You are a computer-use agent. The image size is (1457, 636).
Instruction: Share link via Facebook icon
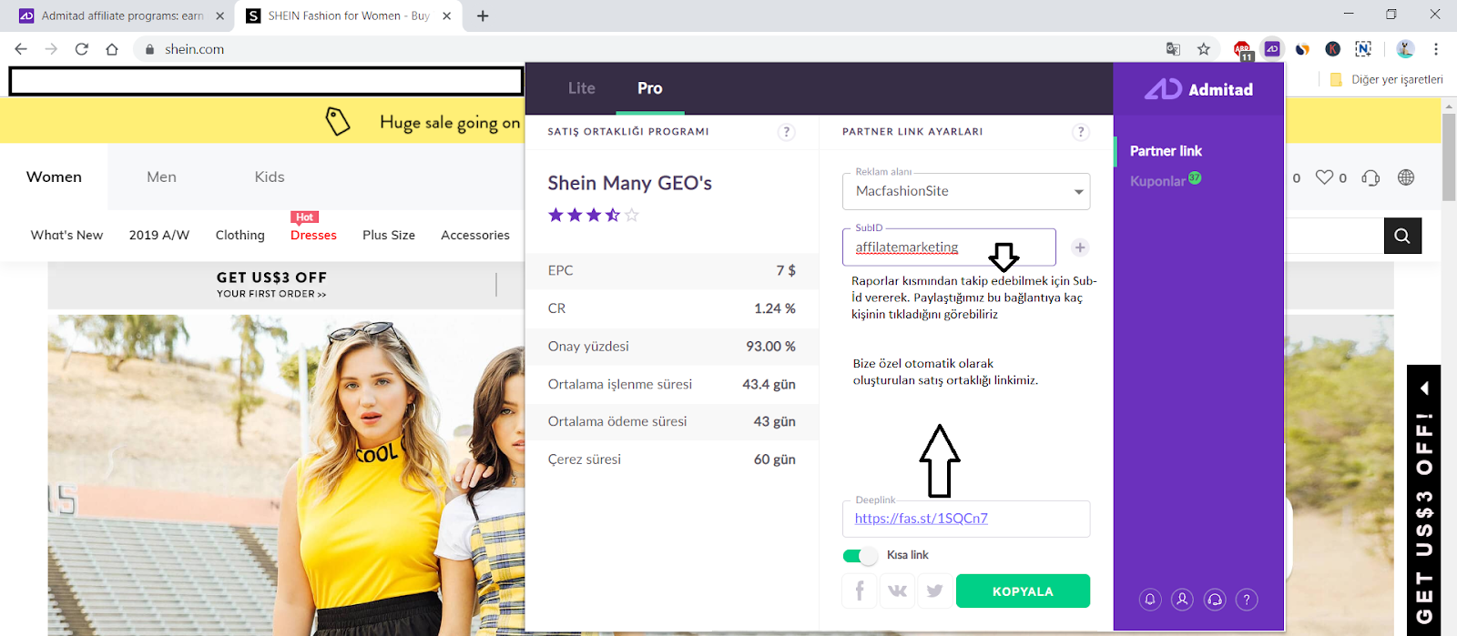pyautogui.click(x=860, y=591)
